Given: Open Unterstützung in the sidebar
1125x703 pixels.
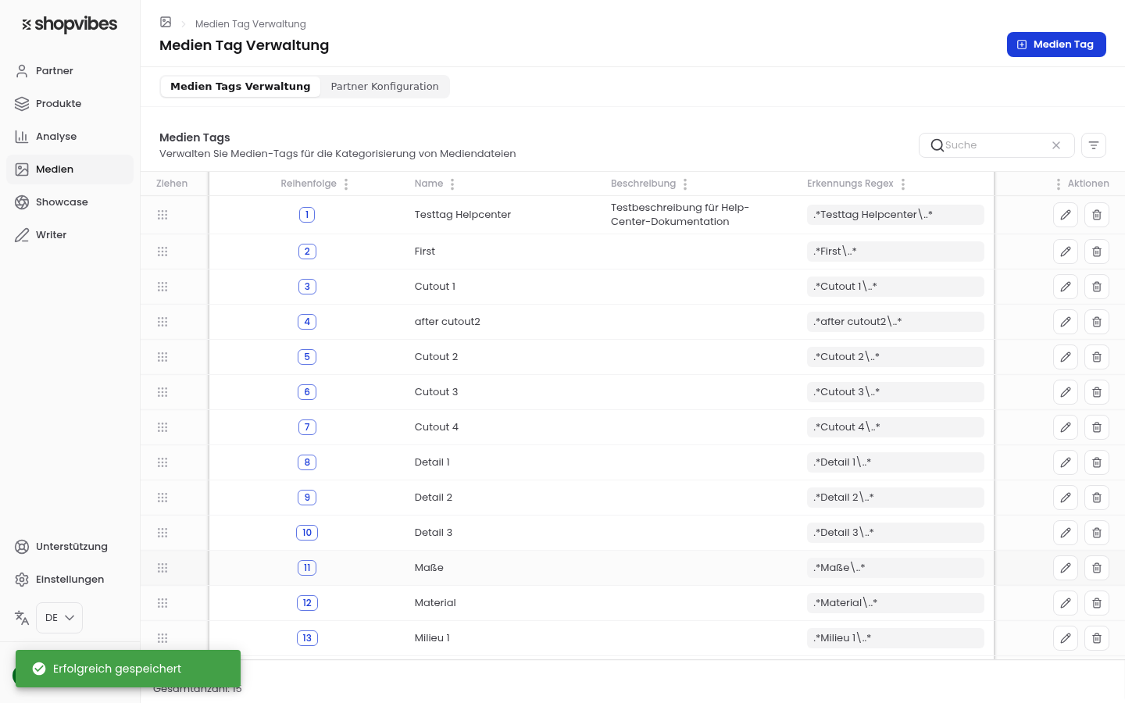Looking at the screenshot, I should click(70, 547).
